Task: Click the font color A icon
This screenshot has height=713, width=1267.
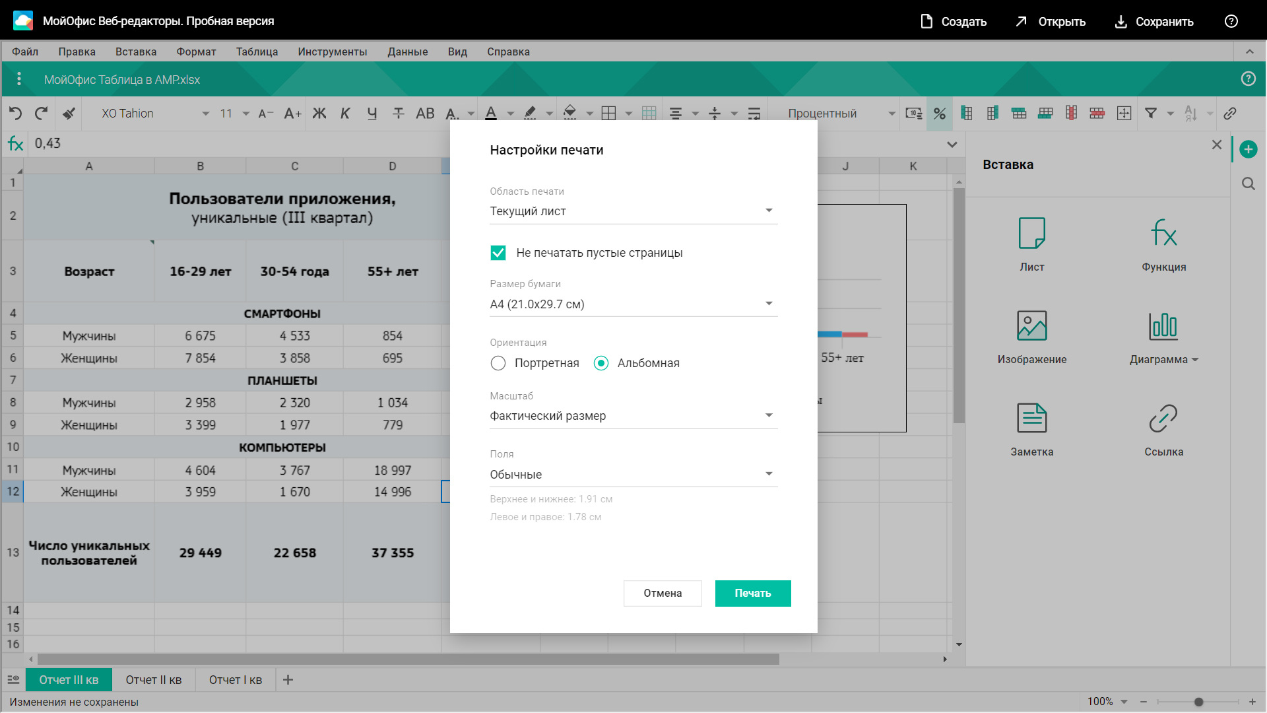Action: click(491, 114)
